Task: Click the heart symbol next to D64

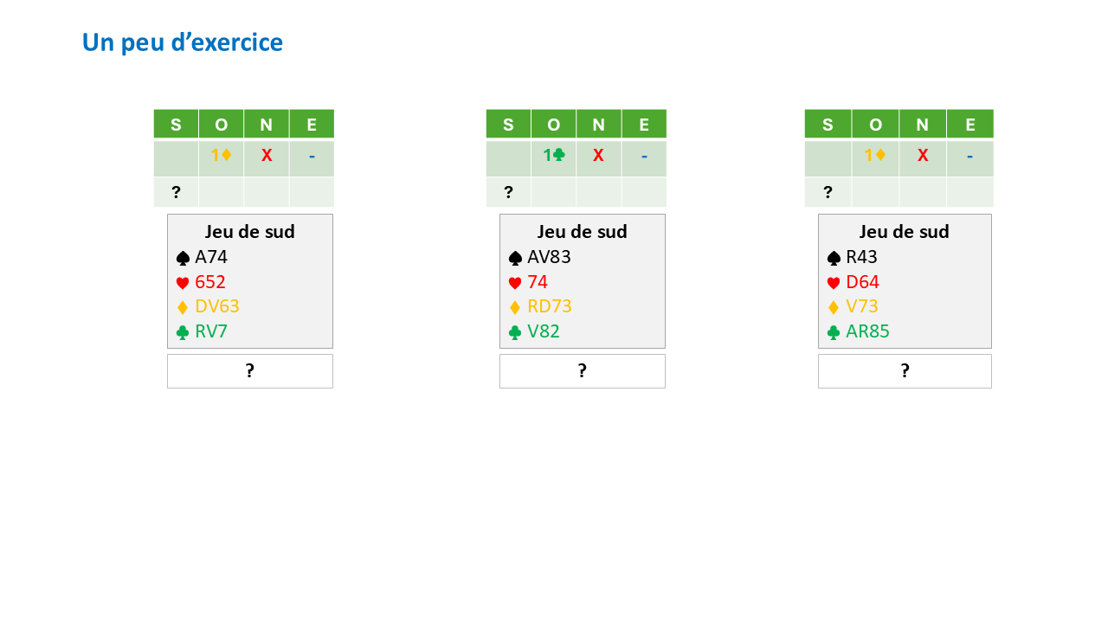Action: pyautogui.click(x=834, y=283)
